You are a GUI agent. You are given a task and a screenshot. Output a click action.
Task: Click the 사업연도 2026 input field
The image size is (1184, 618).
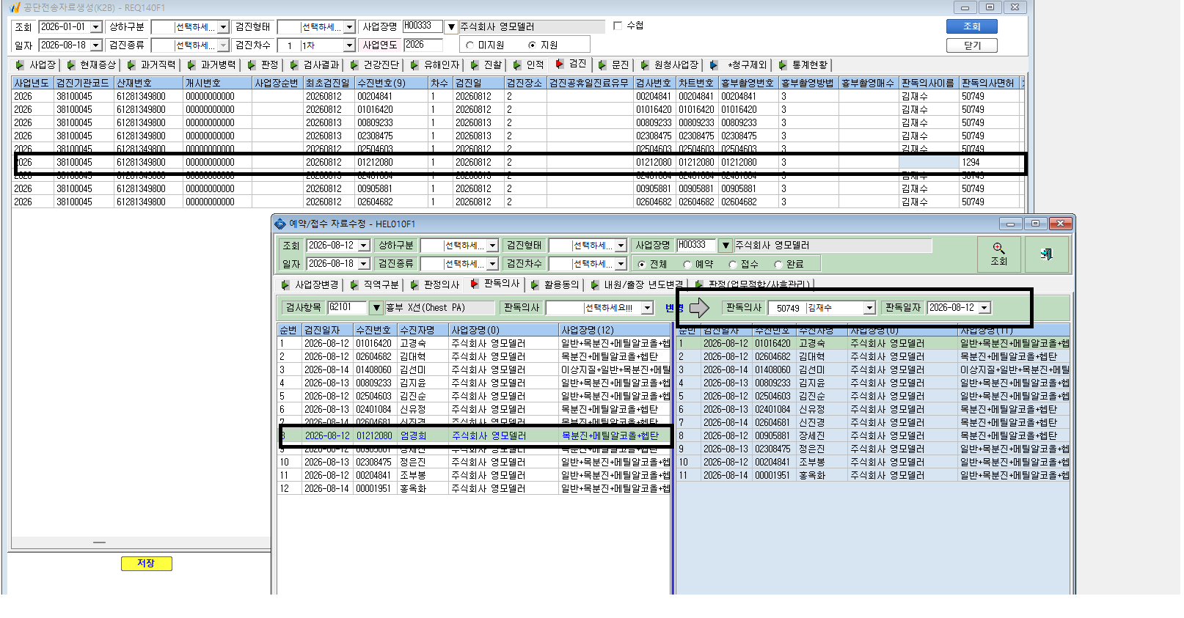coord(423,45)
